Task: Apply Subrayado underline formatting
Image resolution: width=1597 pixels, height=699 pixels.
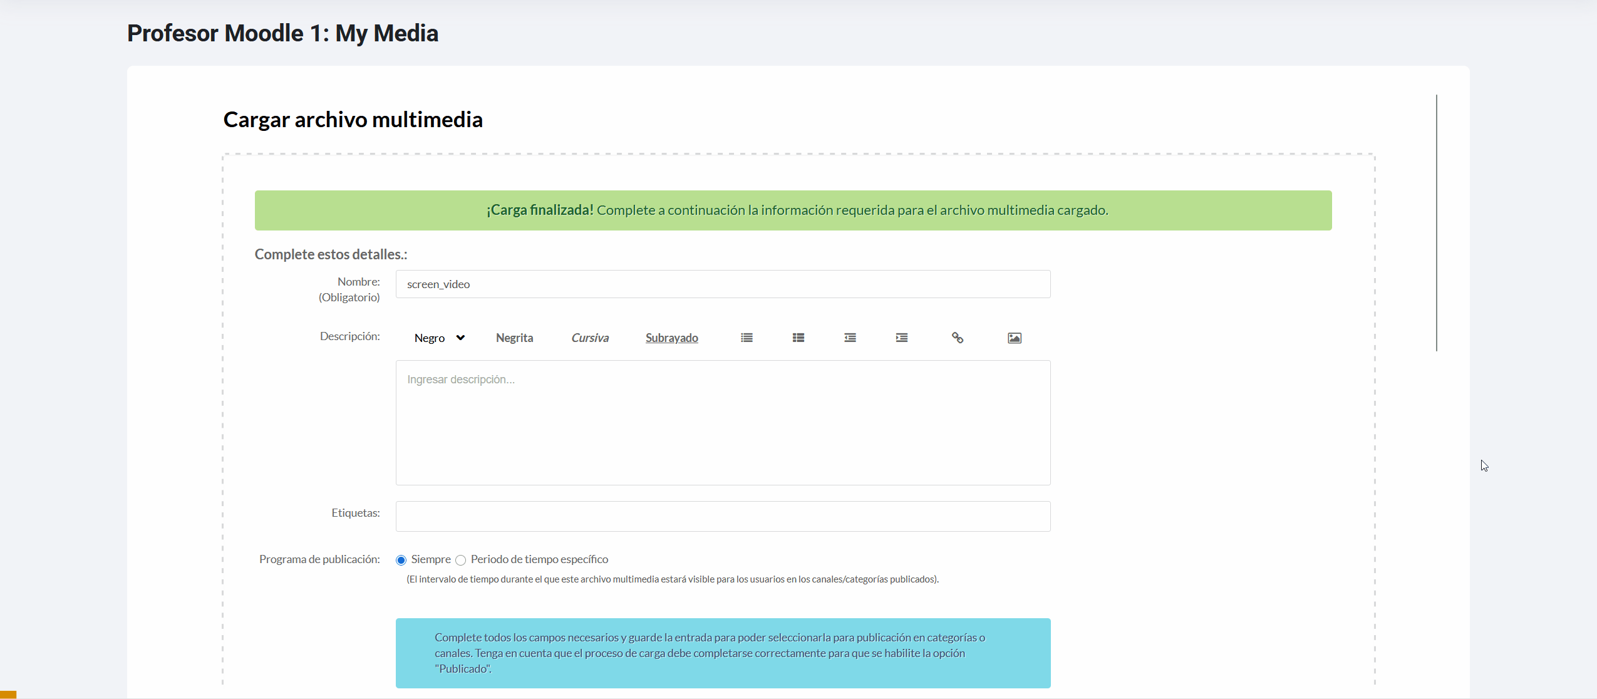Action: pos(671,338)
